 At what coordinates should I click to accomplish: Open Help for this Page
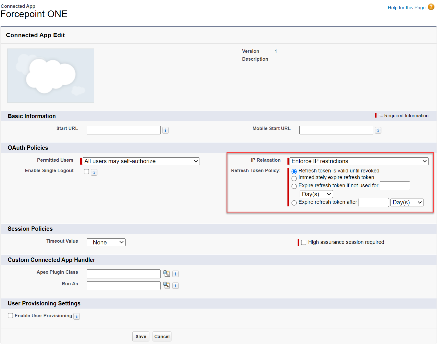coord(406,8)
